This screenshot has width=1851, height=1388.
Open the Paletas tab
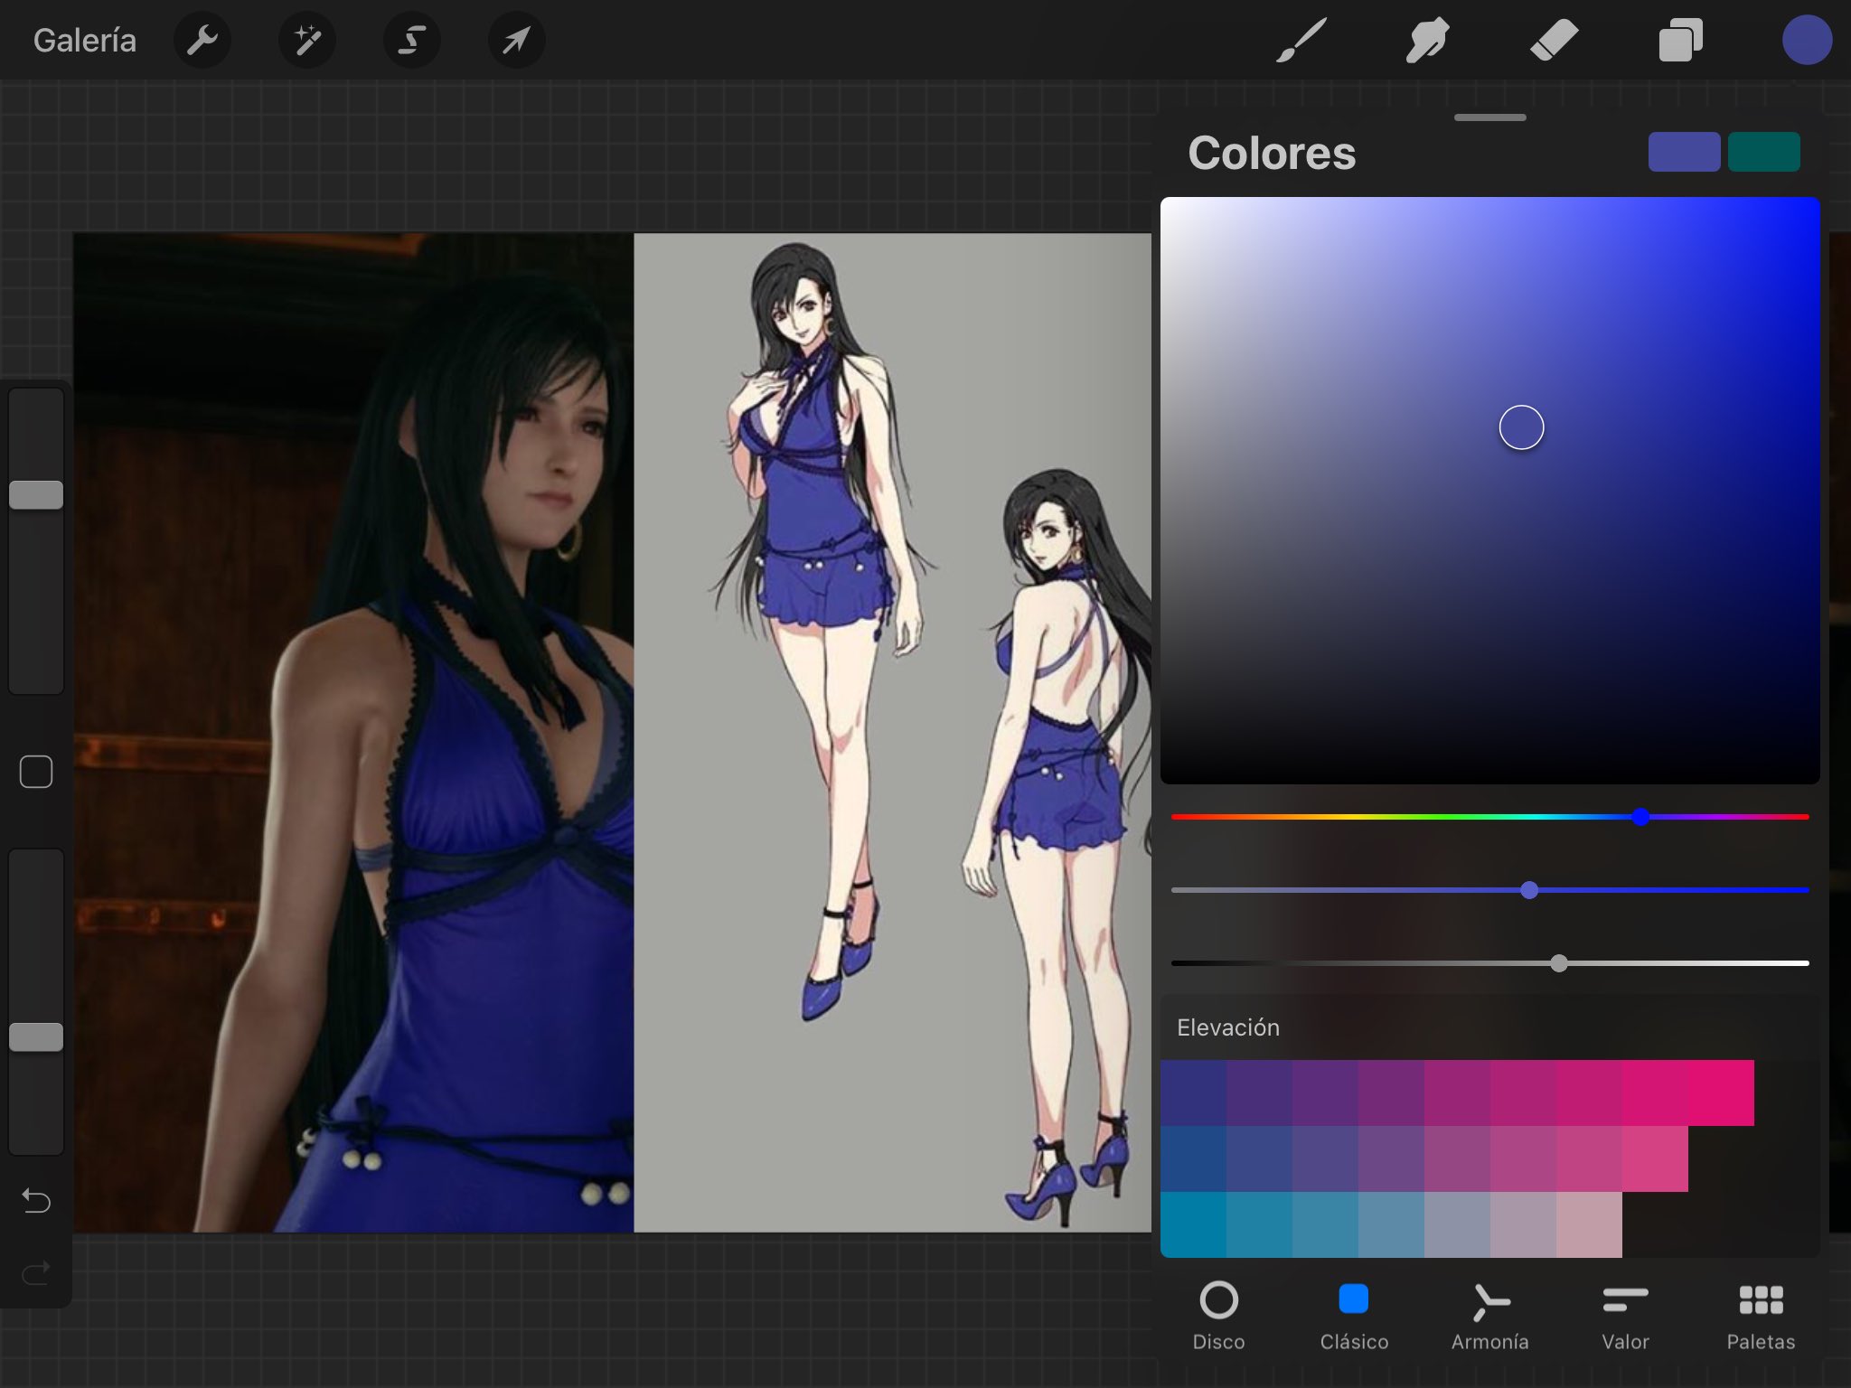coord(1761,1315)
